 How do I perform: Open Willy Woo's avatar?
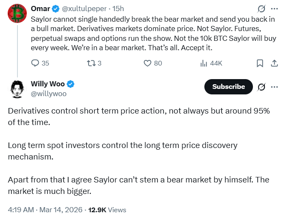(16, 88)
